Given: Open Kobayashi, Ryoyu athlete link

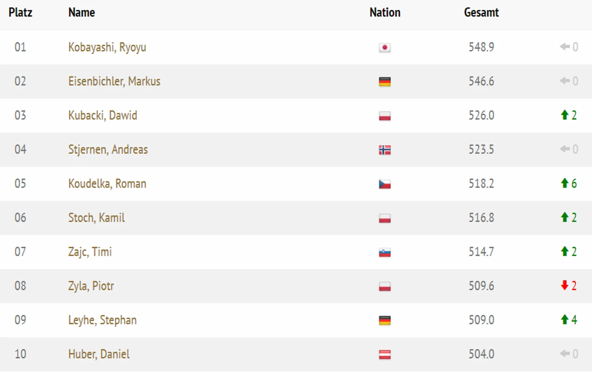Looking at the screenshot, I should [x=107, y=47].
